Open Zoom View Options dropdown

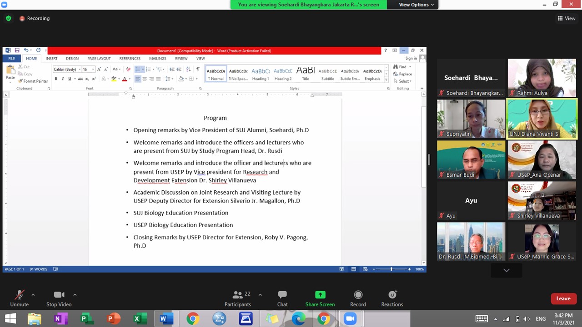click(x=416, y=5)
